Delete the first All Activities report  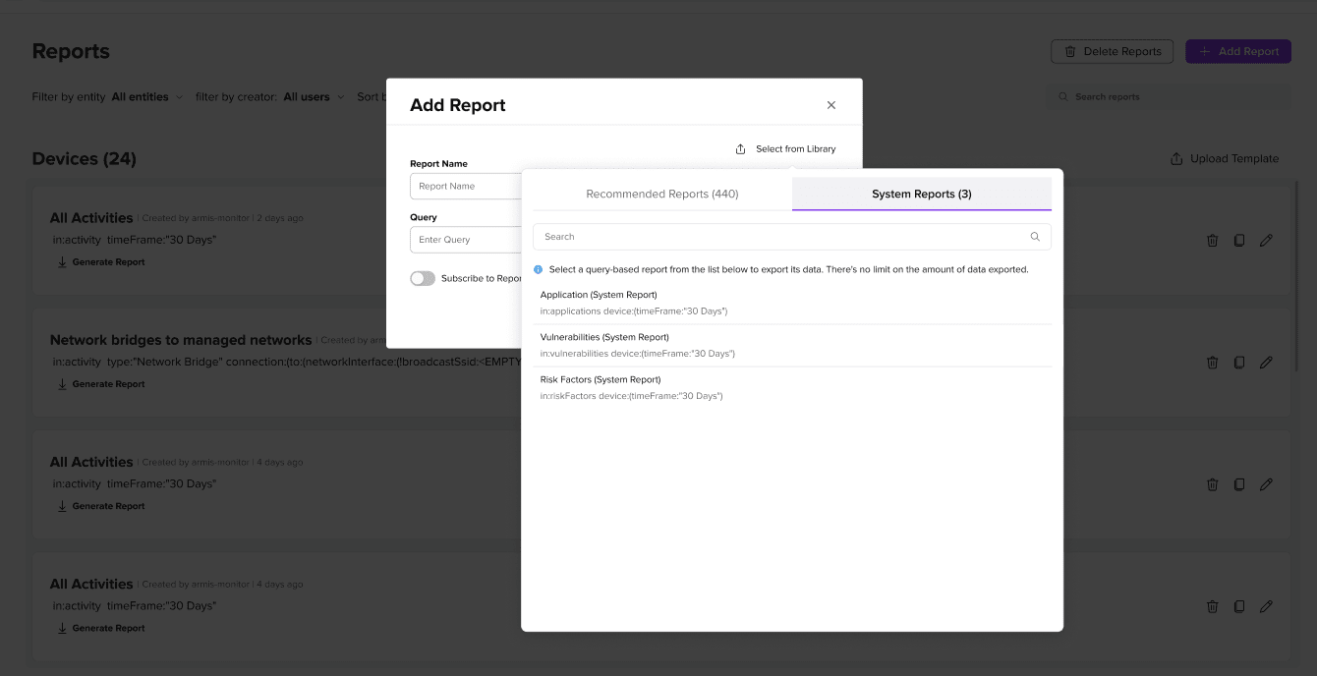tap(1213, 240)
